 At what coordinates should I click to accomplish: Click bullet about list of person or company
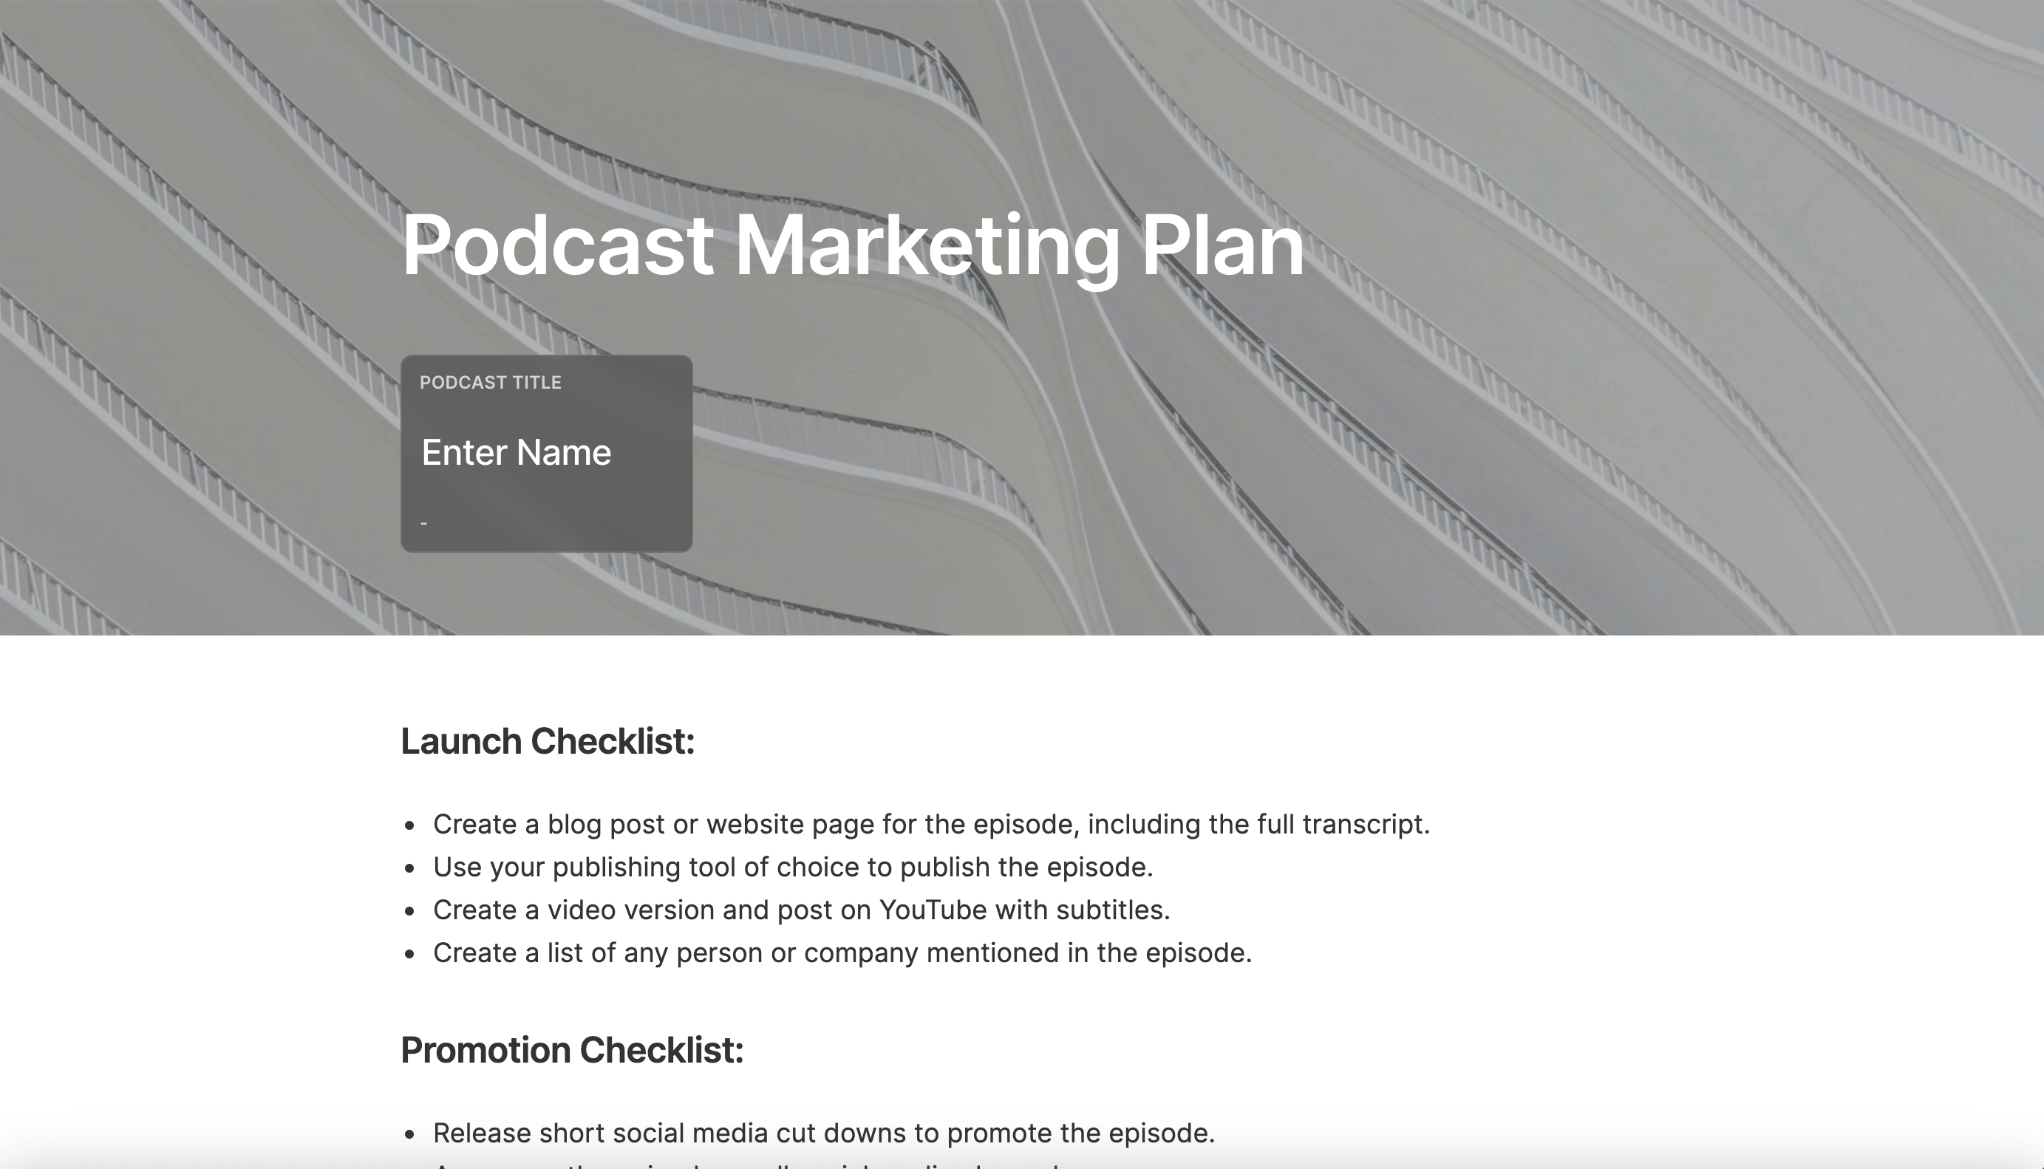[842, 953]
